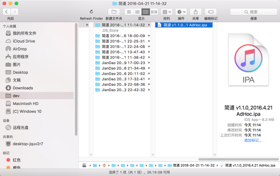
Task: Click the Share (共享) toolbar button
Action: point(196,12)
